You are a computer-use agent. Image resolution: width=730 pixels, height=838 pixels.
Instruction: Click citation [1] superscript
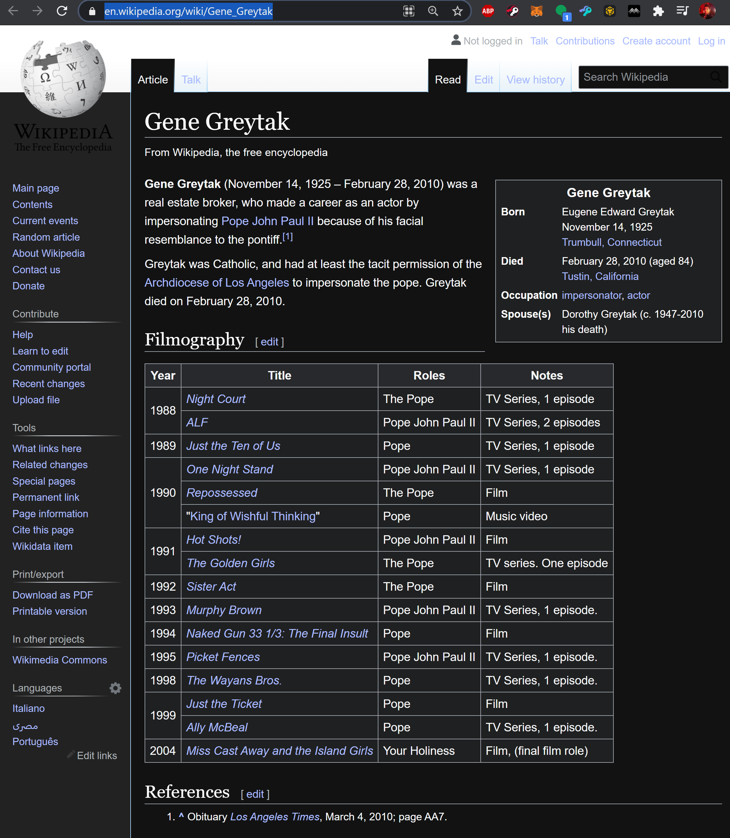coord(288,236)
